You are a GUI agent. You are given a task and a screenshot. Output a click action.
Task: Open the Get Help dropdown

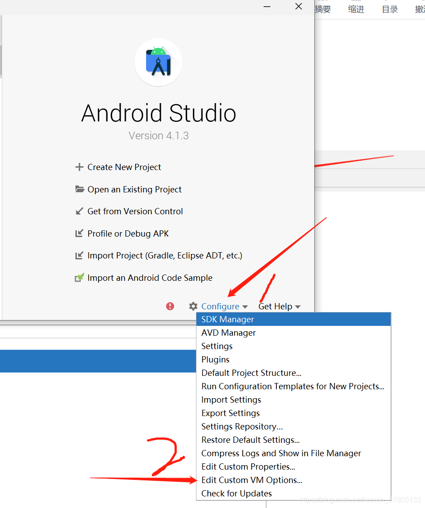pyautogui.click(x=276, y=306)
